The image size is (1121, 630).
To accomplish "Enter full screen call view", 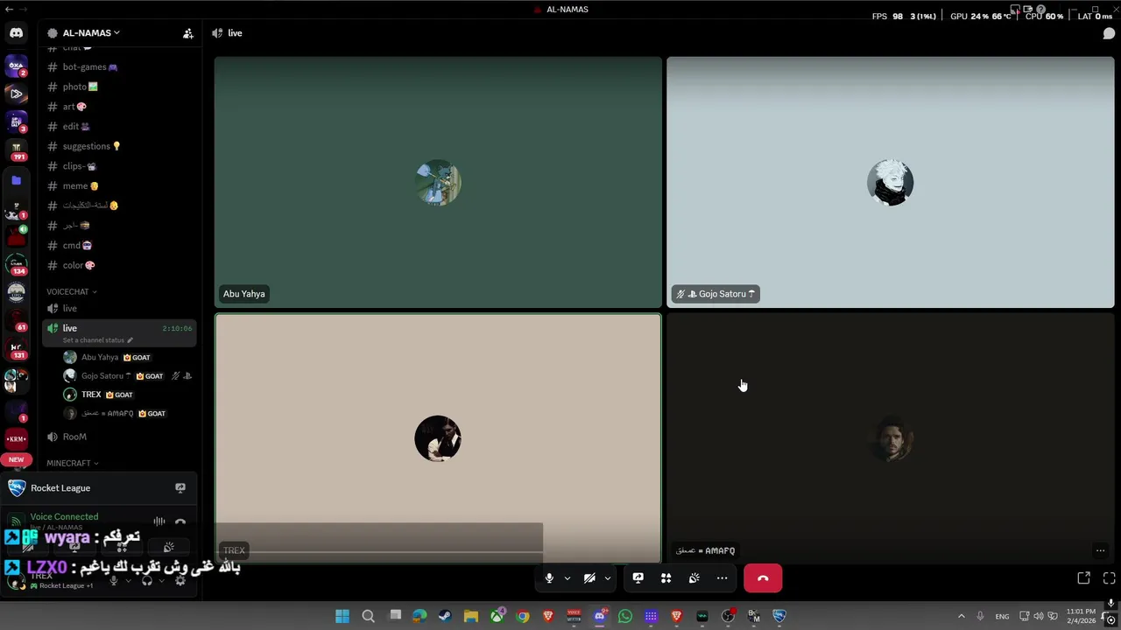I will 1109,578.
